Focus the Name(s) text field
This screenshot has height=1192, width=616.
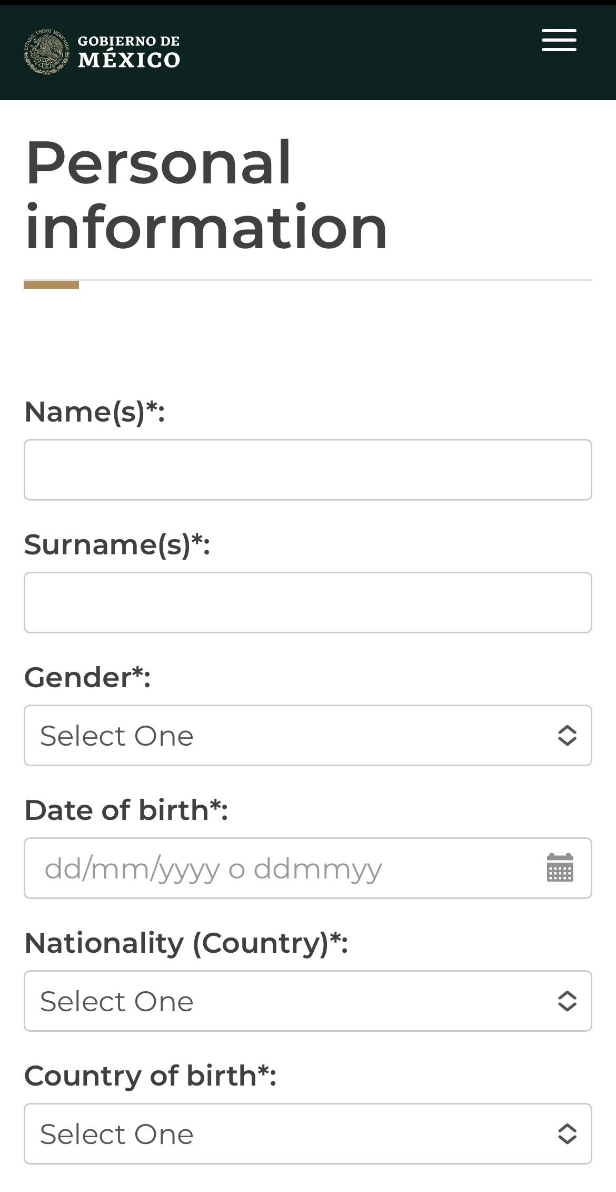coord(307,470)
